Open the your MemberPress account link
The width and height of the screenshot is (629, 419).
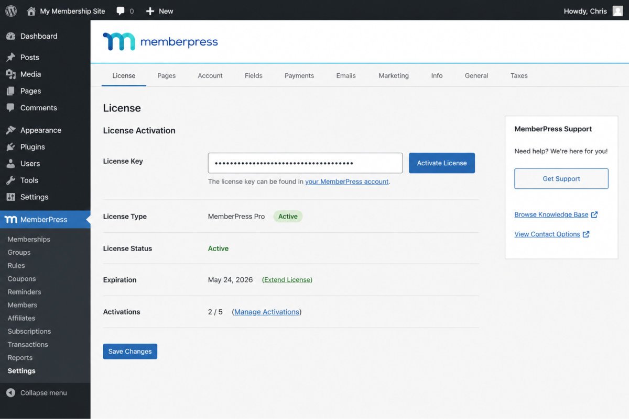tap(347, 182)
